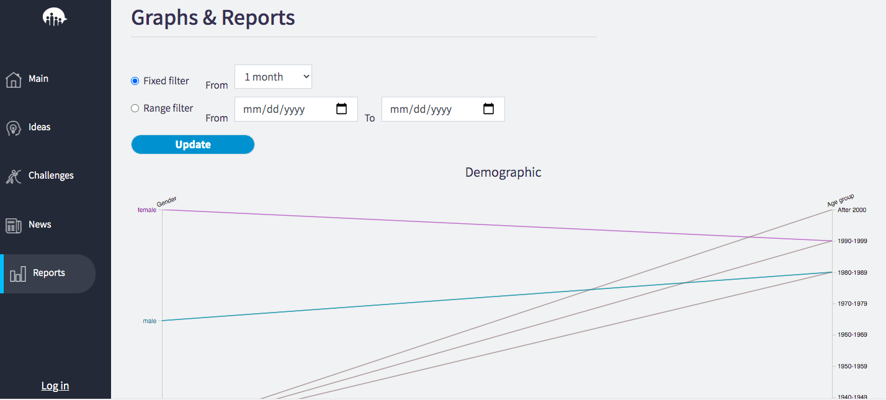Click the Update button
This screenshot has height=400, width=886.
(193, 144)
